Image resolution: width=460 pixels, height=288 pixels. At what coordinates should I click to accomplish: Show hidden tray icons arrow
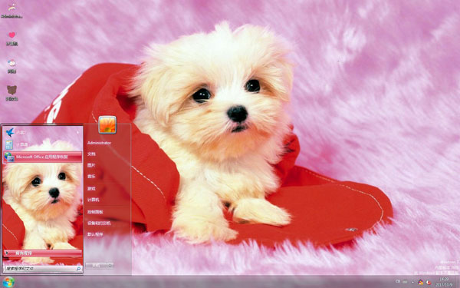(x=413, y=282)
